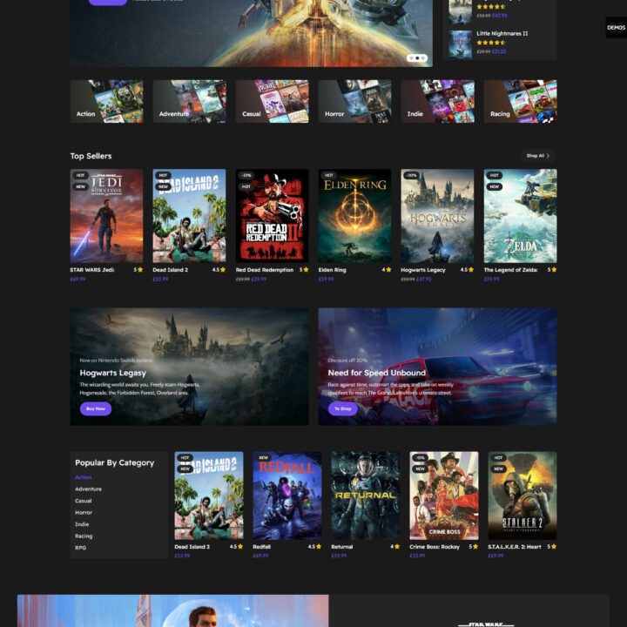
Task: Select Indie in Popular By Category
Action: click(x=82, y=524)
